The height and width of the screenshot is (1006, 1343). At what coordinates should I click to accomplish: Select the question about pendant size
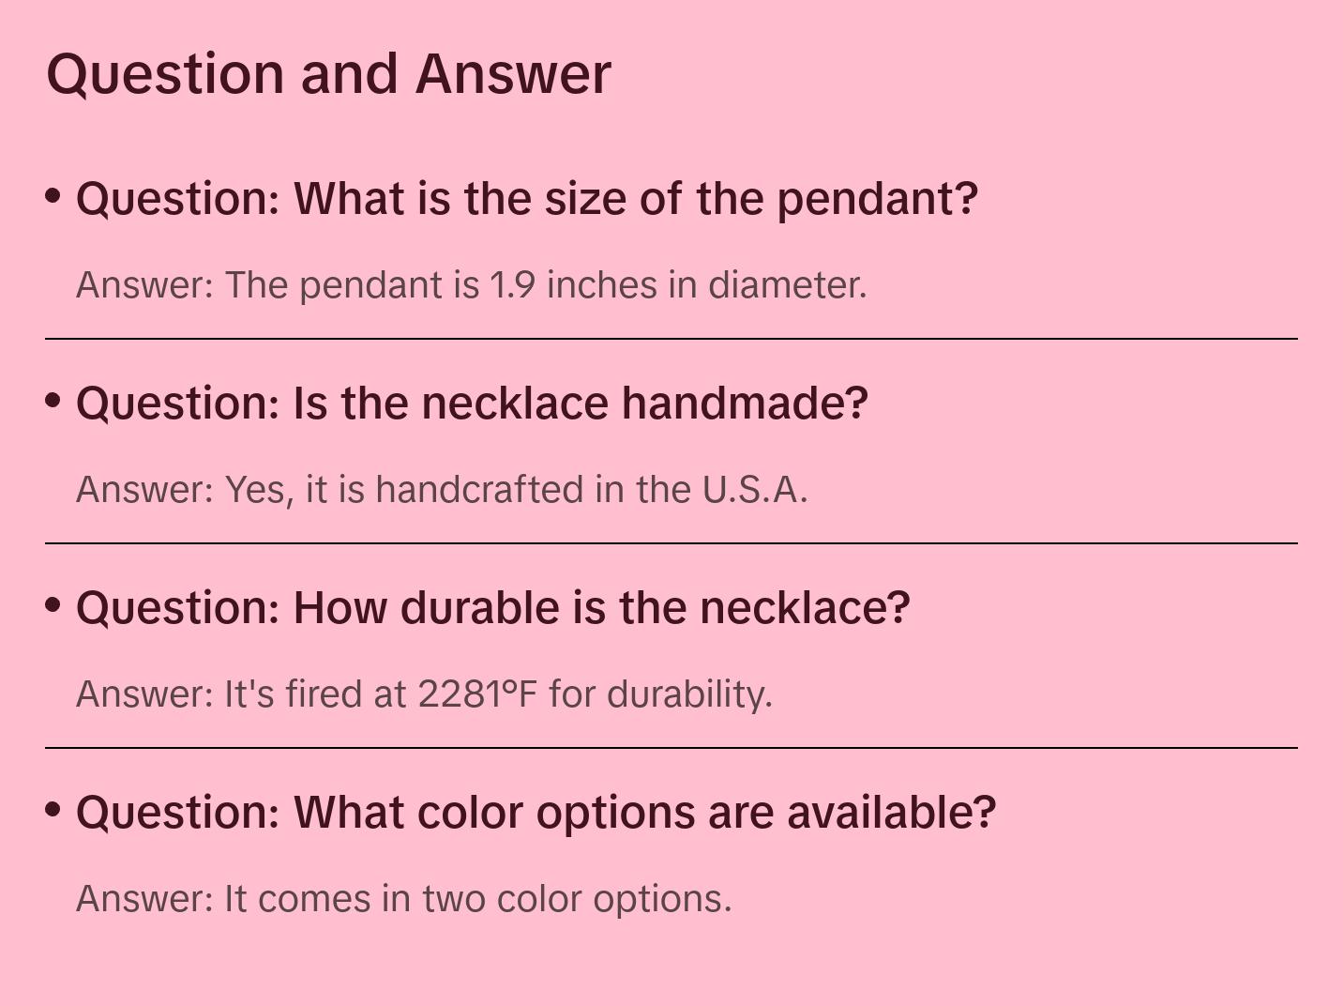pos(526,199)
